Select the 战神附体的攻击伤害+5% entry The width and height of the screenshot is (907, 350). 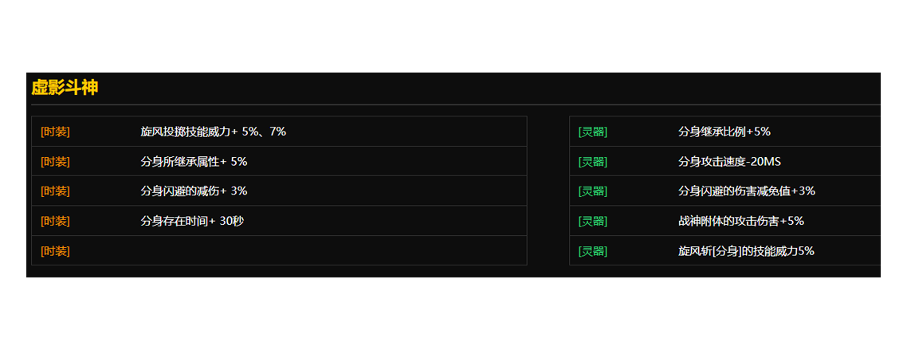pos(740,221)
